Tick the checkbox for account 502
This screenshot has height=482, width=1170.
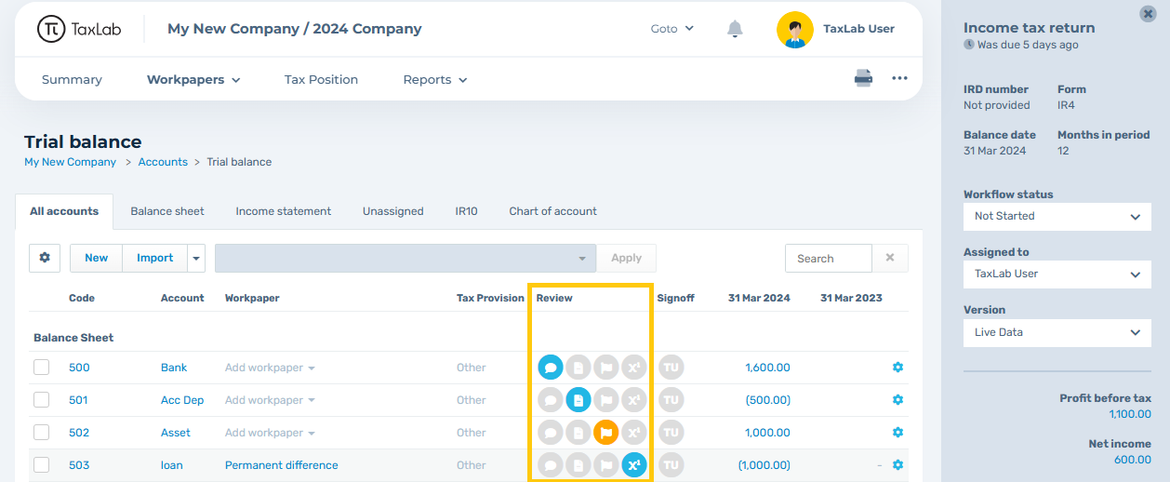click(42, 433)
